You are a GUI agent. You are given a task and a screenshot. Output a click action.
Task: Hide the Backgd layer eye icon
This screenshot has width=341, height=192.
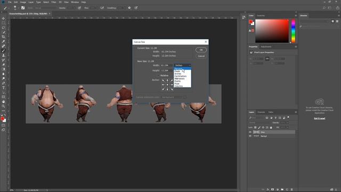tap(250, 136)
